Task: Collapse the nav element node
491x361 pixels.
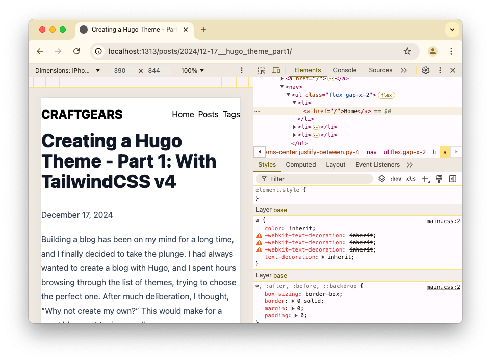Action: tap(282, 87)
